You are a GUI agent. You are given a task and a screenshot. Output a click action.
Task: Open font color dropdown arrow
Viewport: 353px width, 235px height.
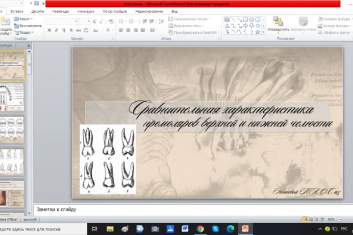click(x=113, y=30)
